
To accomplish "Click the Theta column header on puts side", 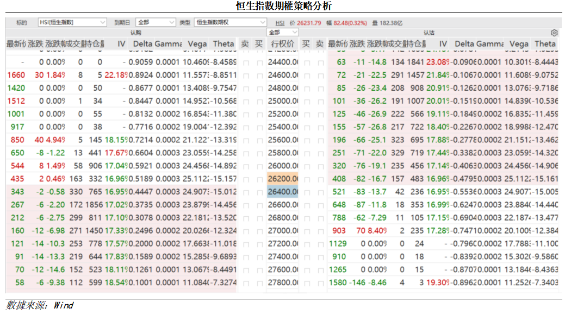I will (x=546, y=43).
